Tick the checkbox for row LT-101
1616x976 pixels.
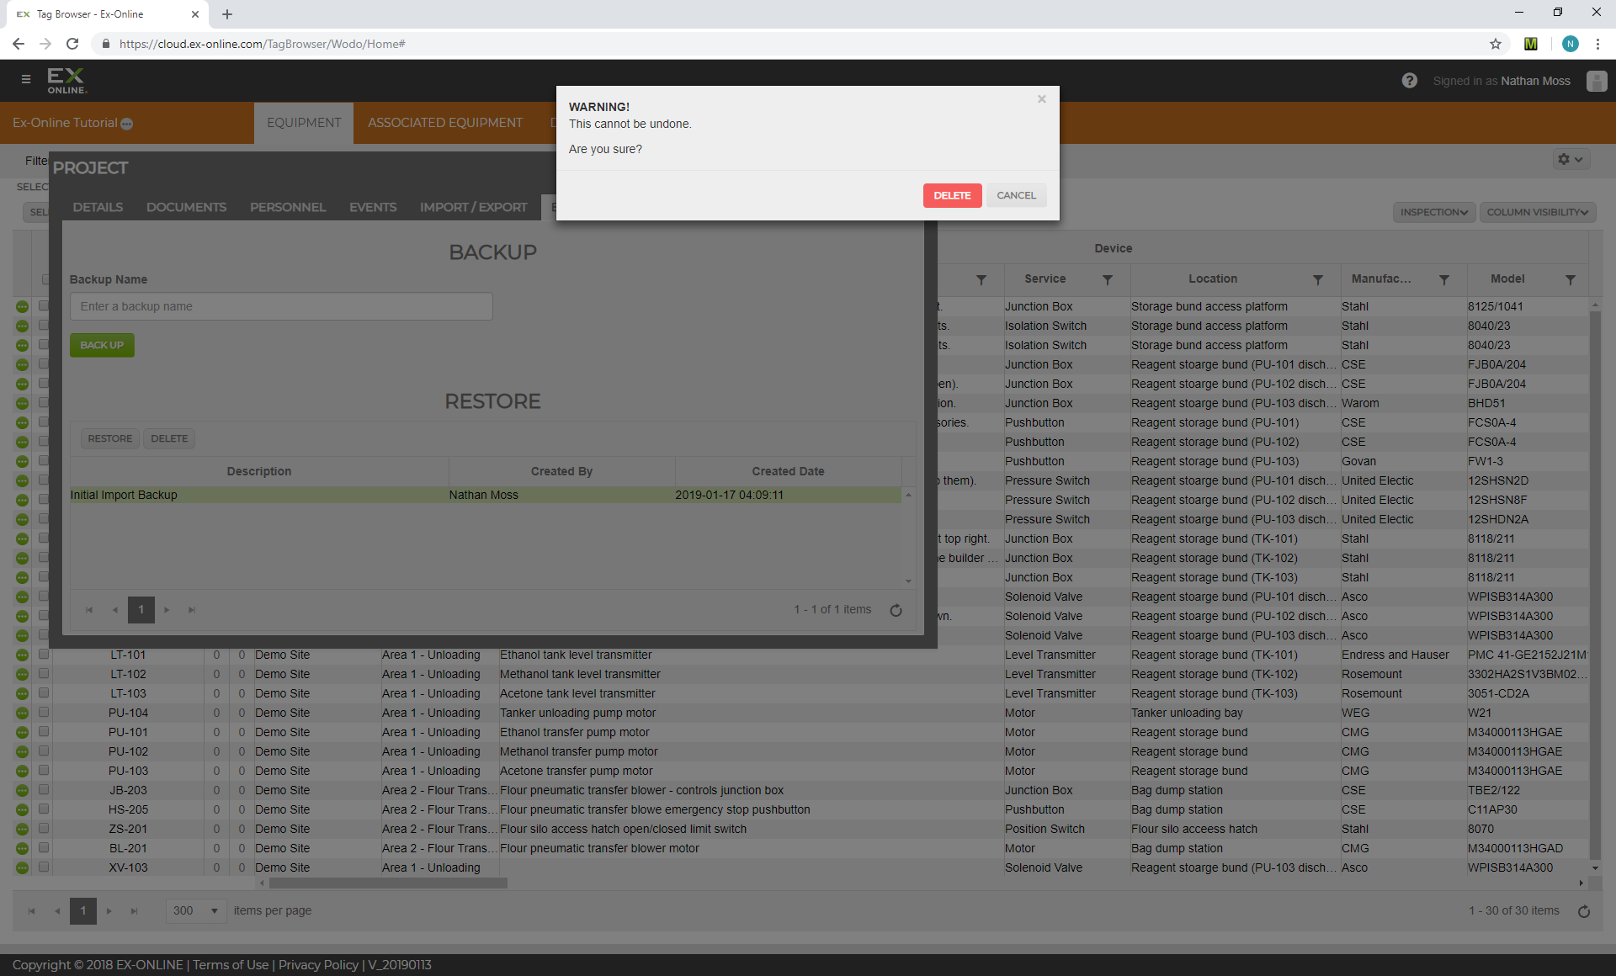point(44,655)
